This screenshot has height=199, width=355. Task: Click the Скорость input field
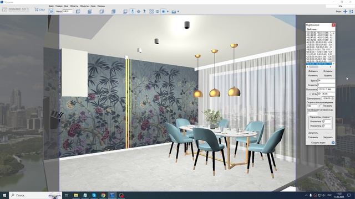click(326, 85)
